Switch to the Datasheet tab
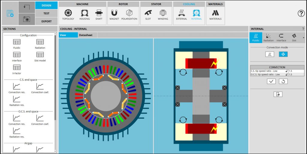The height and width of the screenshot is (154, 307). click(85, 35)
